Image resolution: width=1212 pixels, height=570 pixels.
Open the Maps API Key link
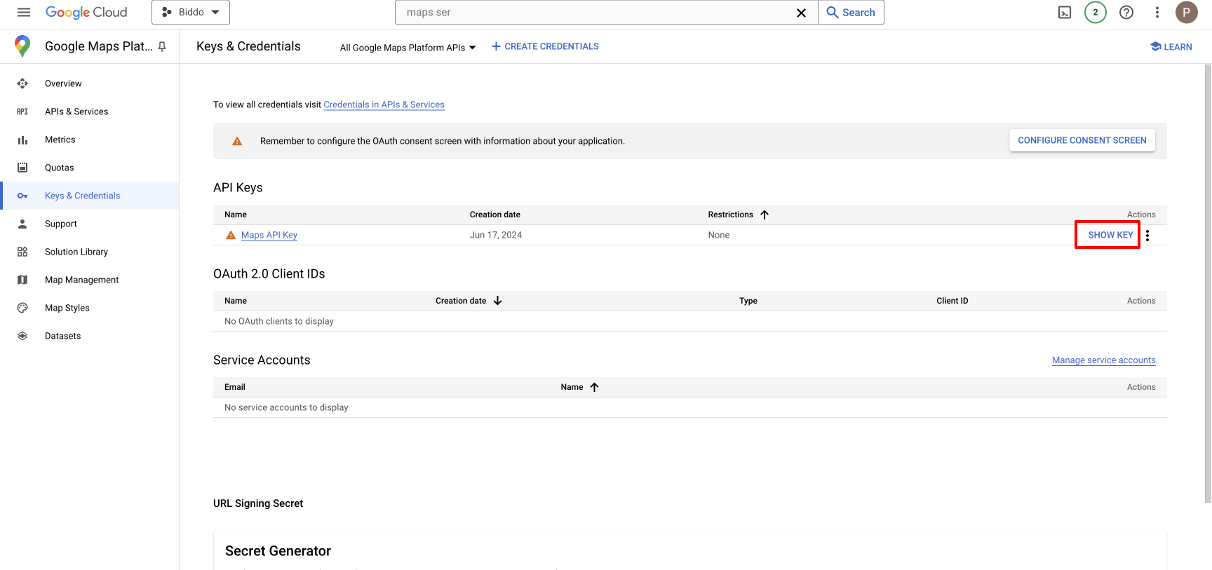269,235
